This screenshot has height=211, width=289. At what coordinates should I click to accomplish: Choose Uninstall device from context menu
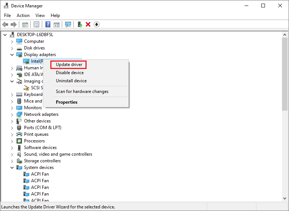tap(71, 81)
